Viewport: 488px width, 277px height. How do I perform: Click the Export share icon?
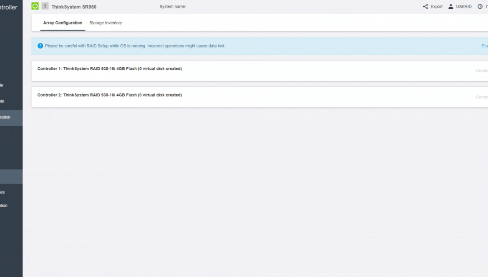425,7
